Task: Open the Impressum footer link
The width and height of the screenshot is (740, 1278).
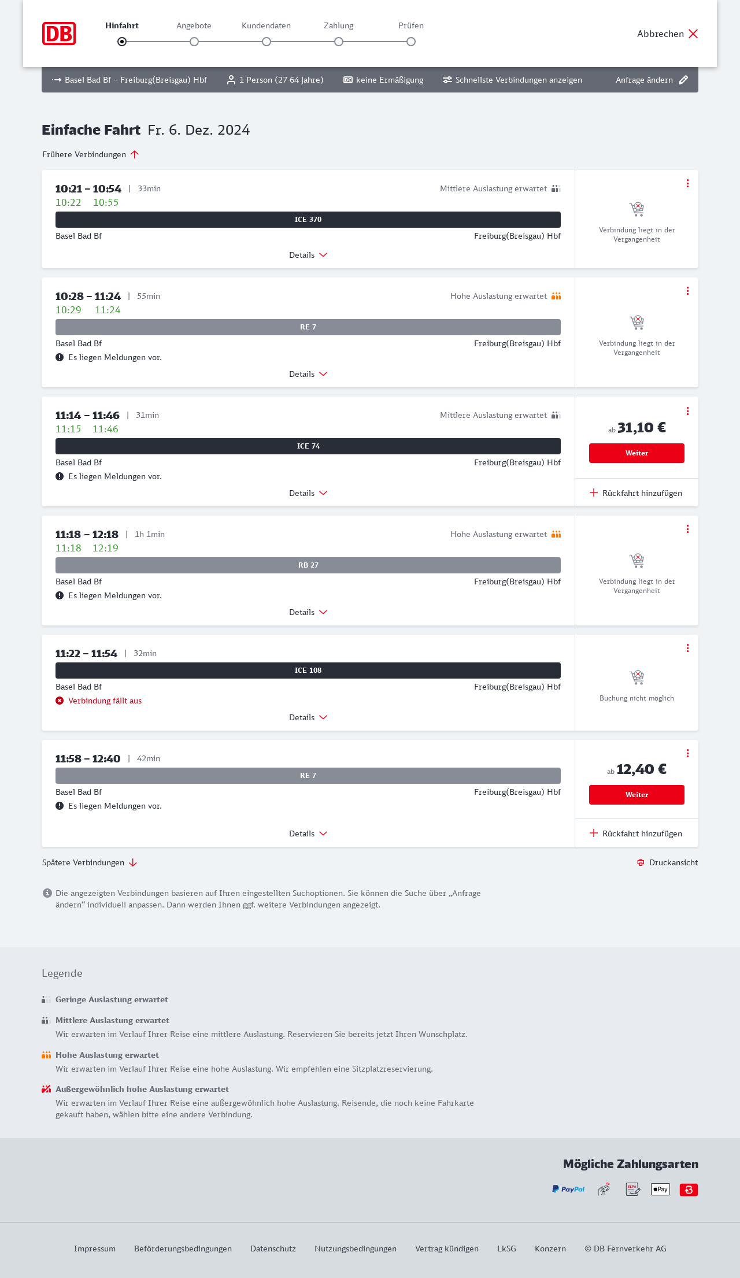Action: (95, 1249)
